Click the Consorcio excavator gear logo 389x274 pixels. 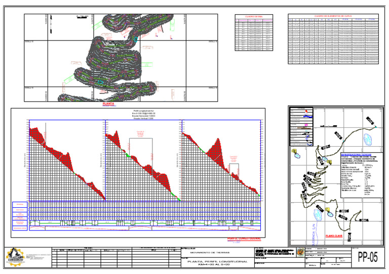pos(15,257)
